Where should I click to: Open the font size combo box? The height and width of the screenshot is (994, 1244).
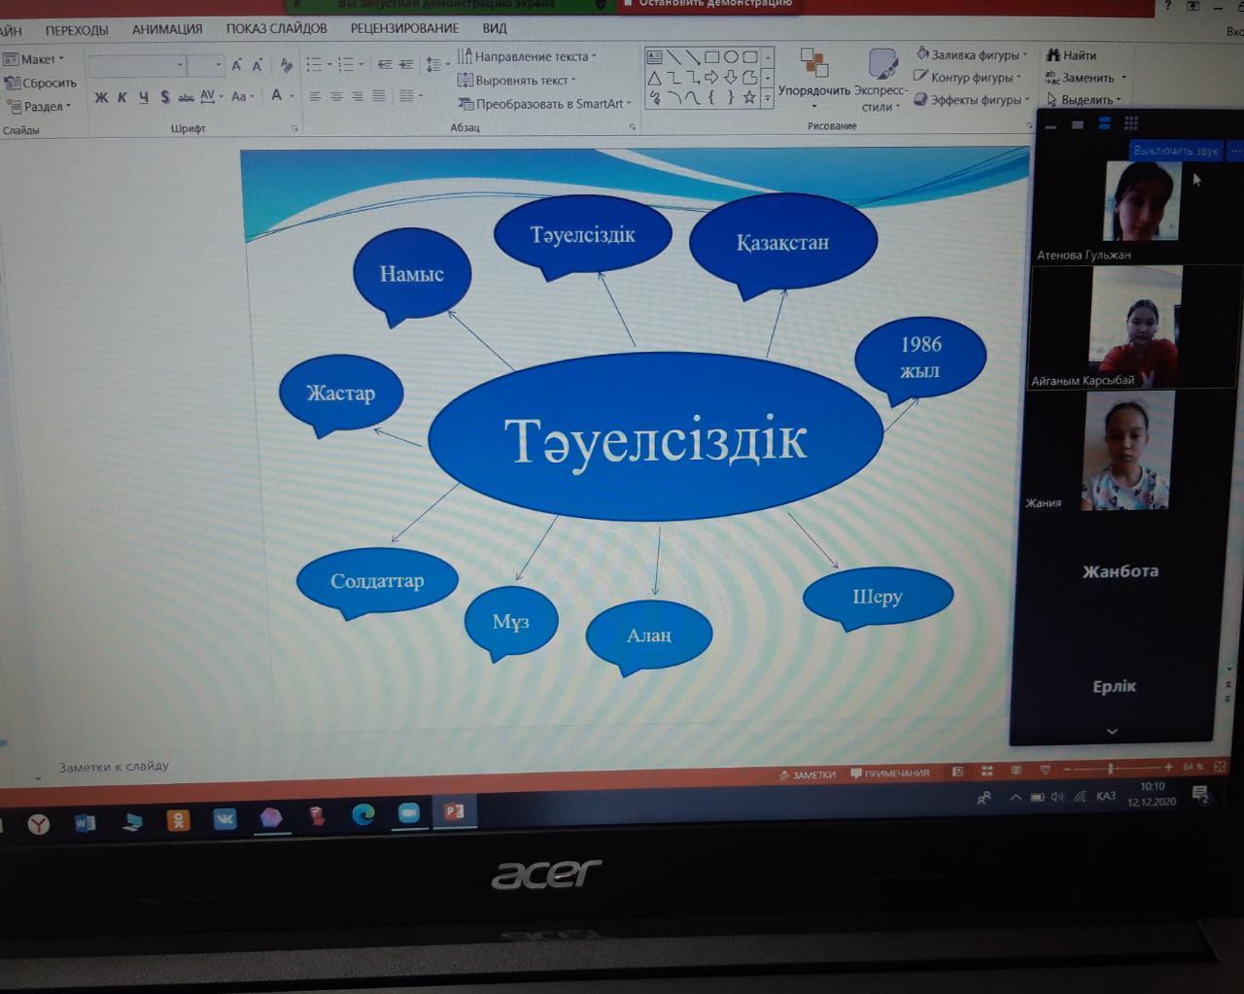[x=205, y=65]
